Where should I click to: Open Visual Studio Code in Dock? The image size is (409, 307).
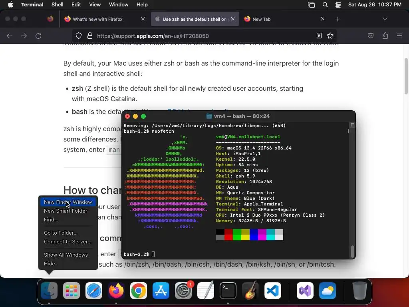coord(273,291)
